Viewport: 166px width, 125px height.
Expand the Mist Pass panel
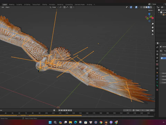(x=163, y=76)
